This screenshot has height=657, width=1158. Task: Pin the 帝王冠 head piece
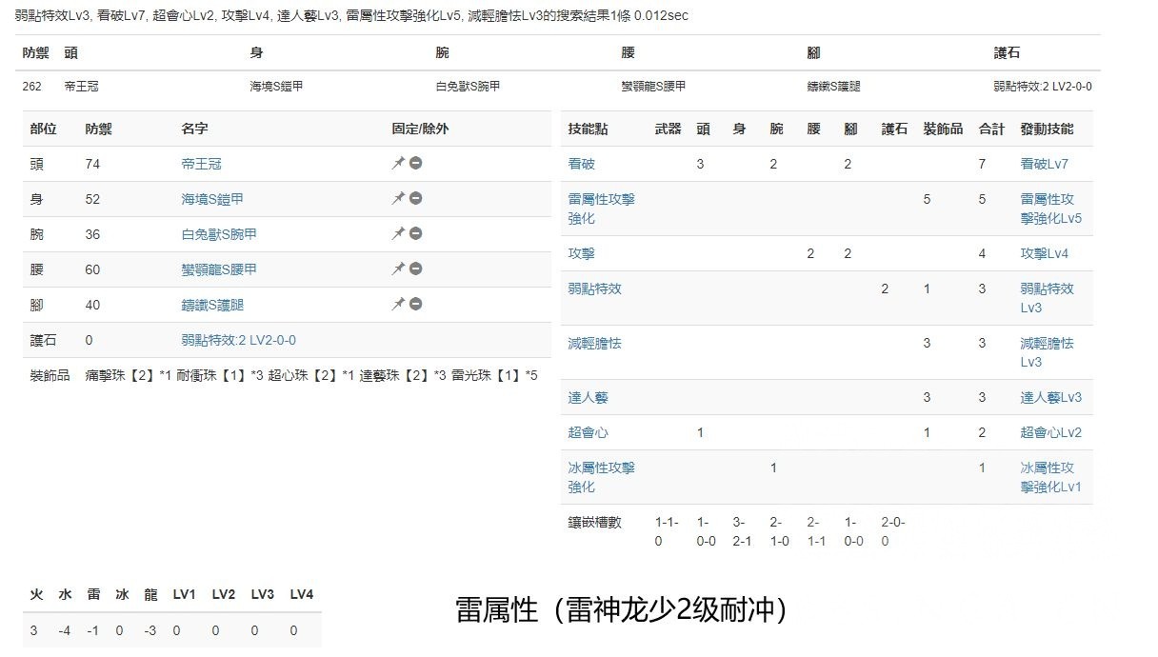[x=398, y=163]
